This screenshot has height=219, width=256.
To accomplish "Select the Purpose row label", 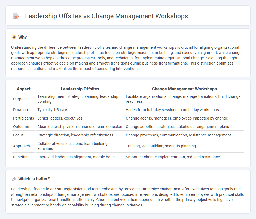I will 20,99.
